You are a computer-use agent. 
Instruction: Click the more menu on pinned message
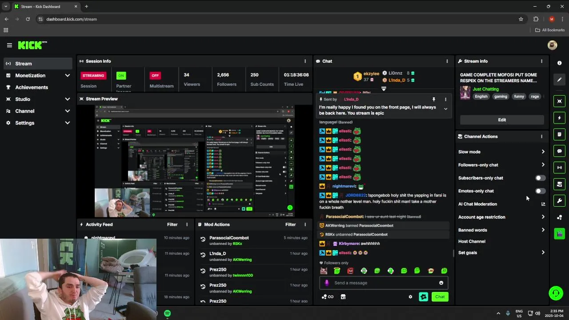point(445,100)
